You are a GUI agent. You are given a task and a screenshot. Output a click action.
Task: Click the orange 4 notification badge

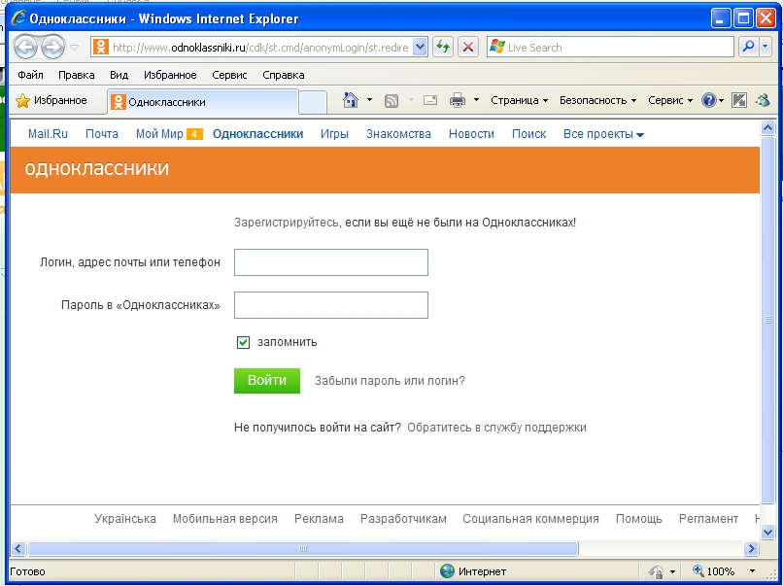coord(194,134)
